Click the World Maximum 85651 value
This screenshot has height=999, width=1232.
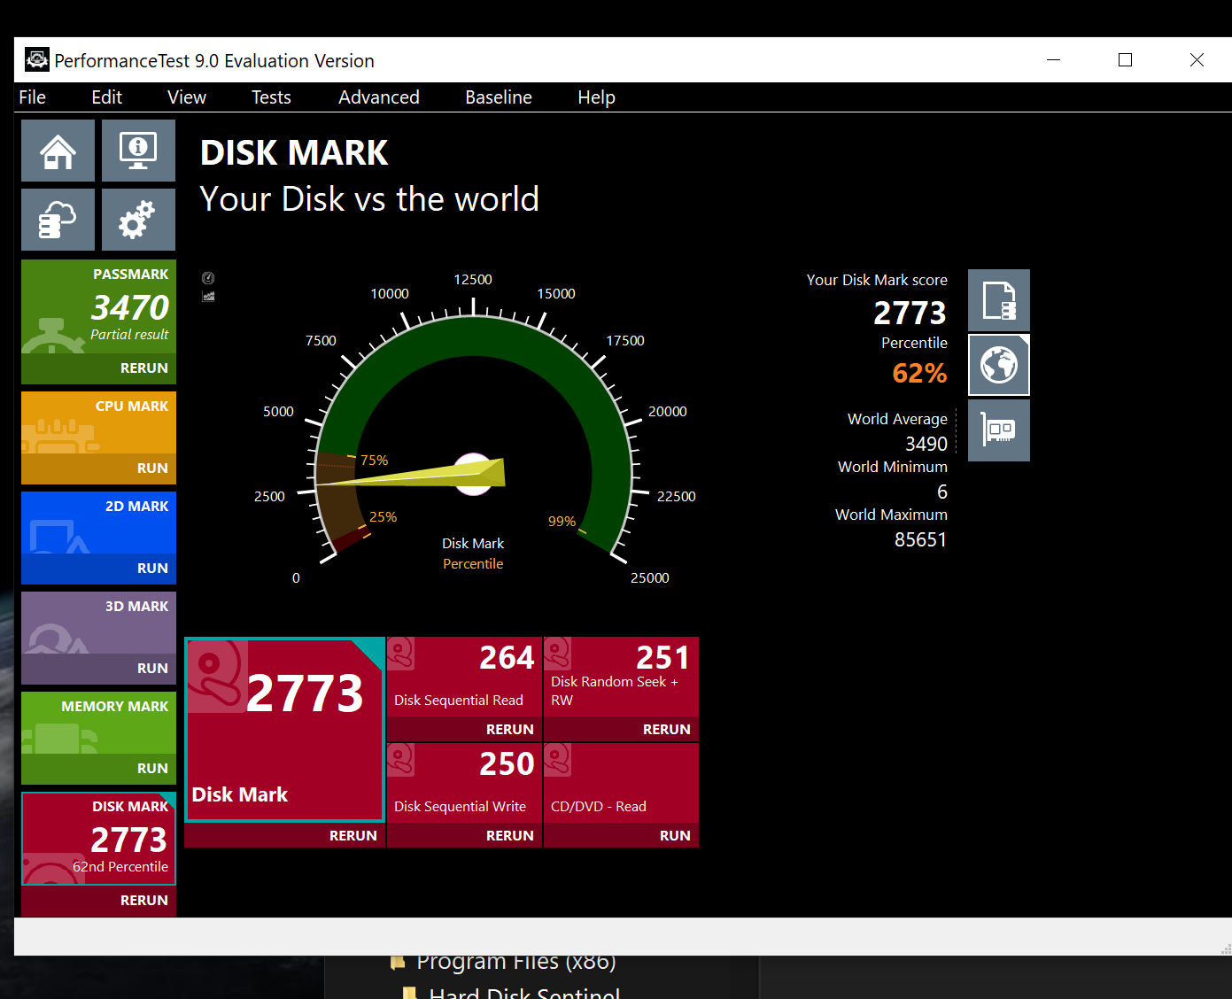pyautogui.click(x=920, y=539)
